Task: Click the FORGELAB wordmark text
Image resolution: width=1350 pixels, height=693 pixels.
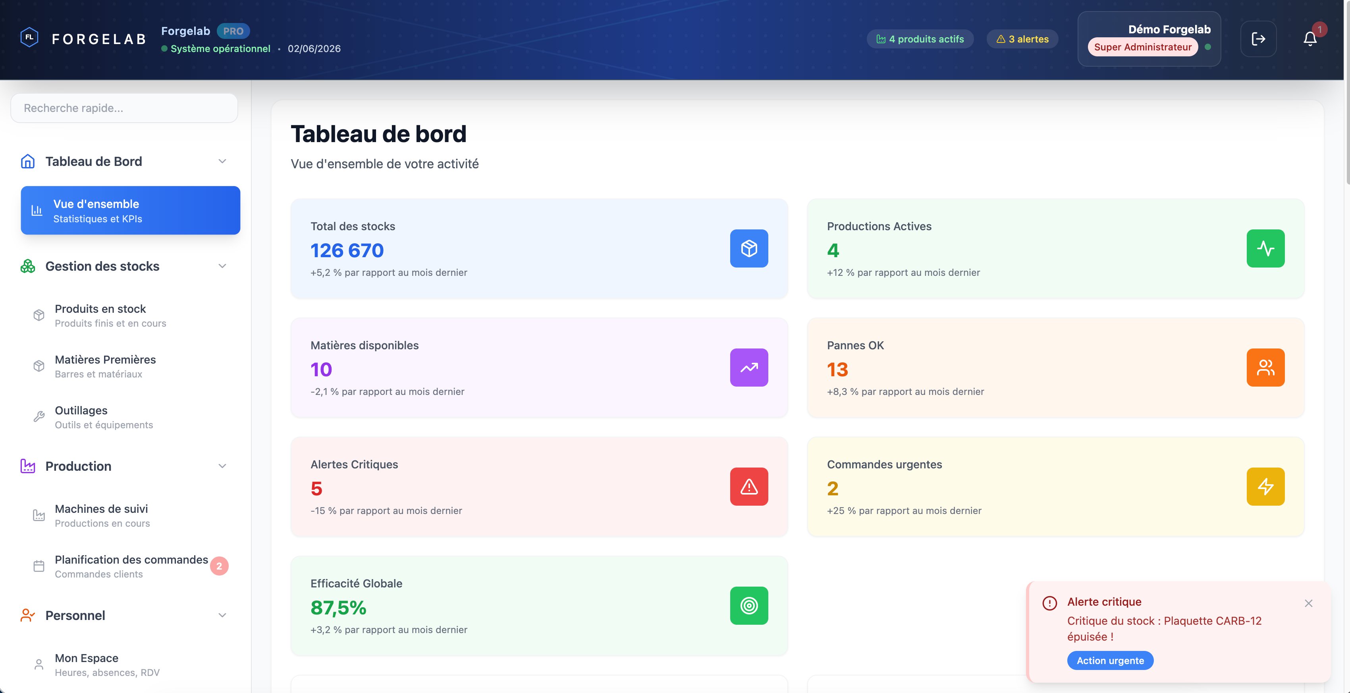Action: point(99,39)
